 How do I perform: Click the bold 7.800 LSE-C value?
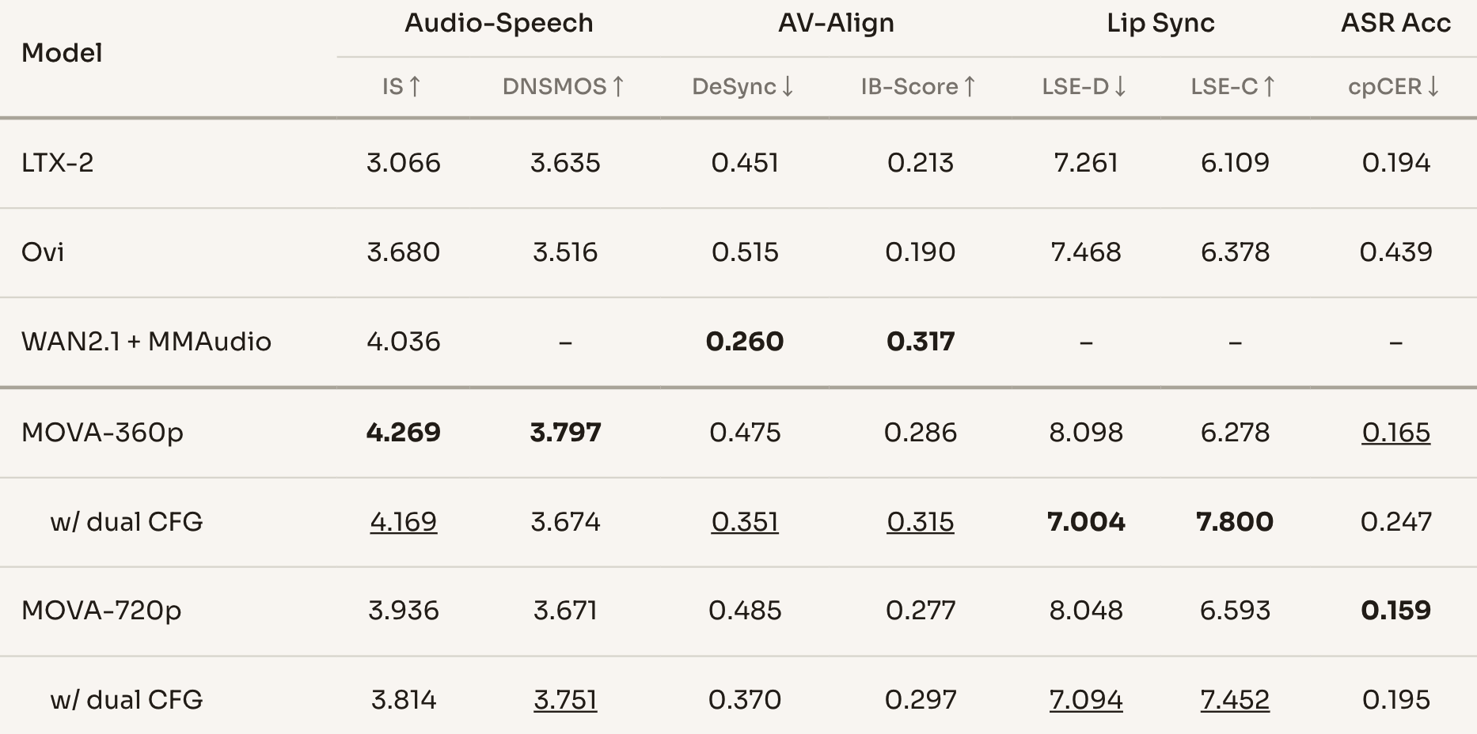[x=1234, y=522]
